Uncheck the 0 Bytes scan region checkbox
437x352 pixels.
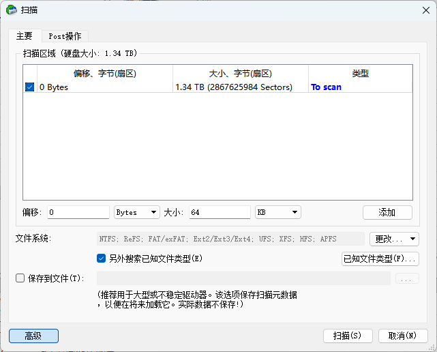(x=29, y=87)
